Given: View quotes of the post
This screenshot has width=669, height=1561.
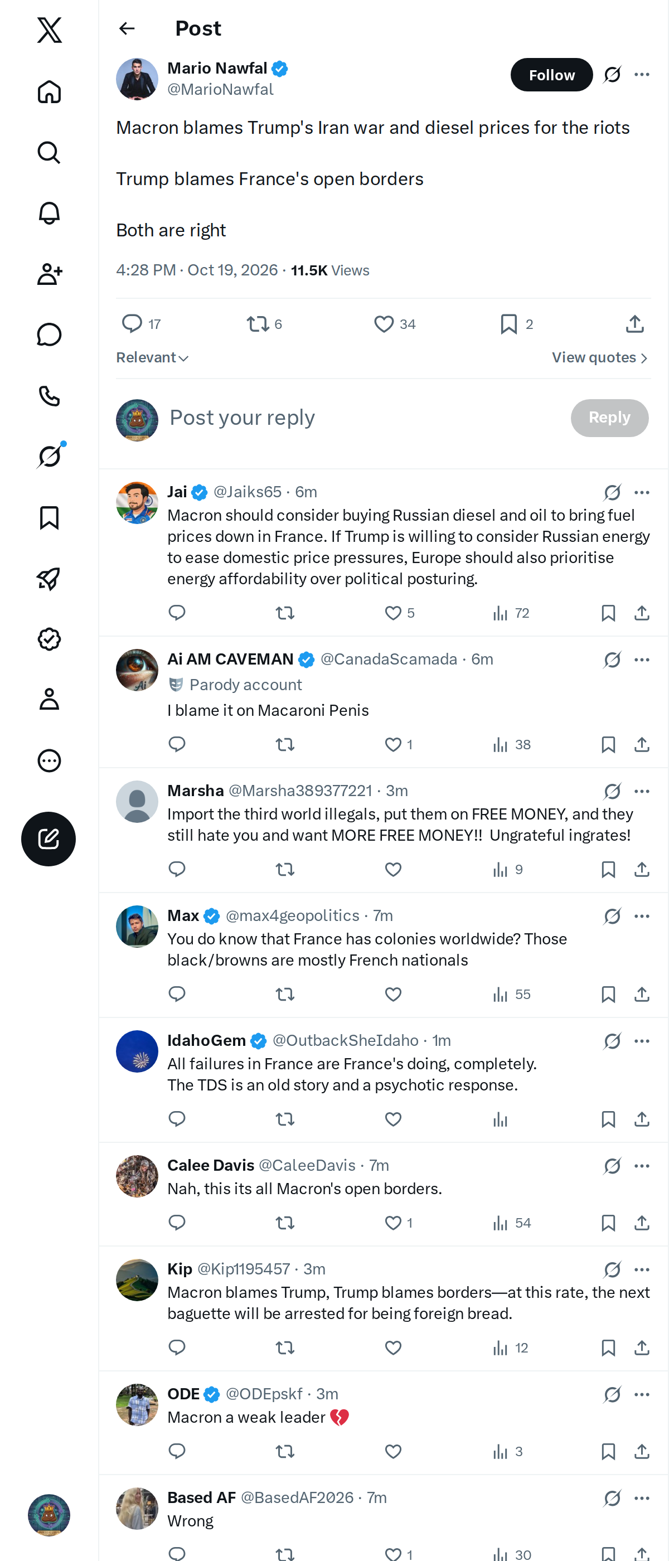Looking at the screenshot, I should [x=600, y=357].
